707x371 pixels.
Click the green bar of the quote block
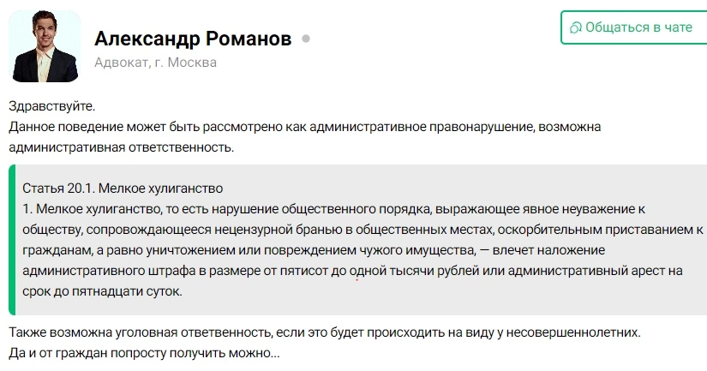pos(12,240)
